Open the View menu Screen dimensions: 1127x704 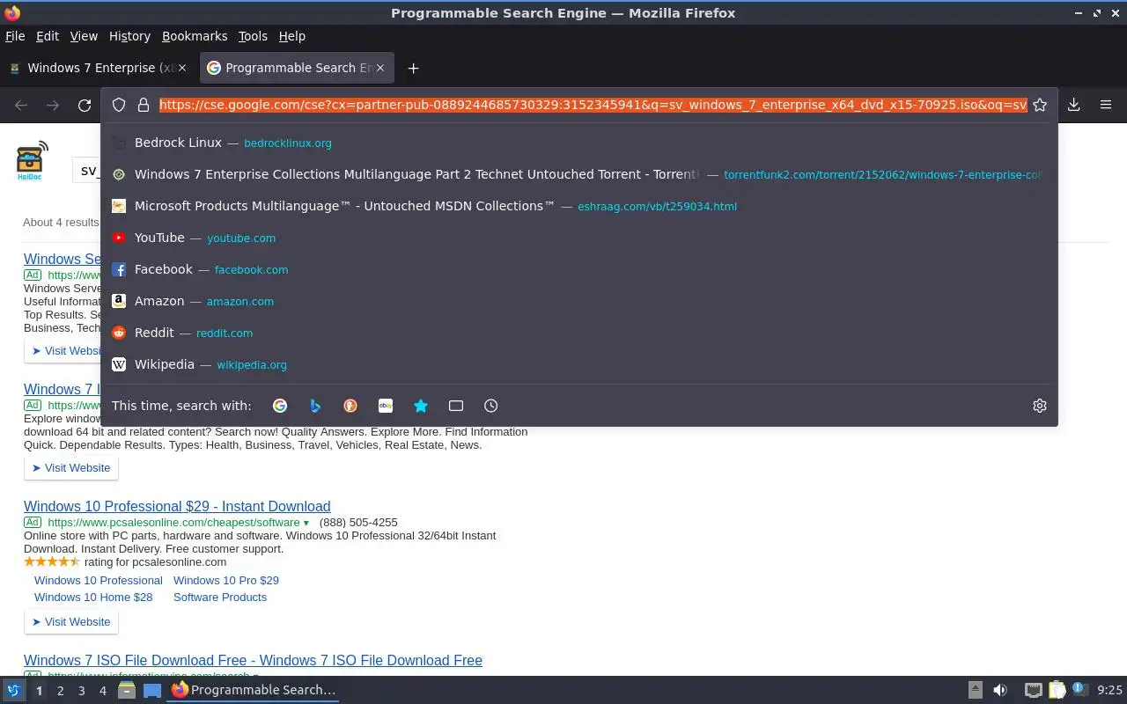tap(84, 36)
